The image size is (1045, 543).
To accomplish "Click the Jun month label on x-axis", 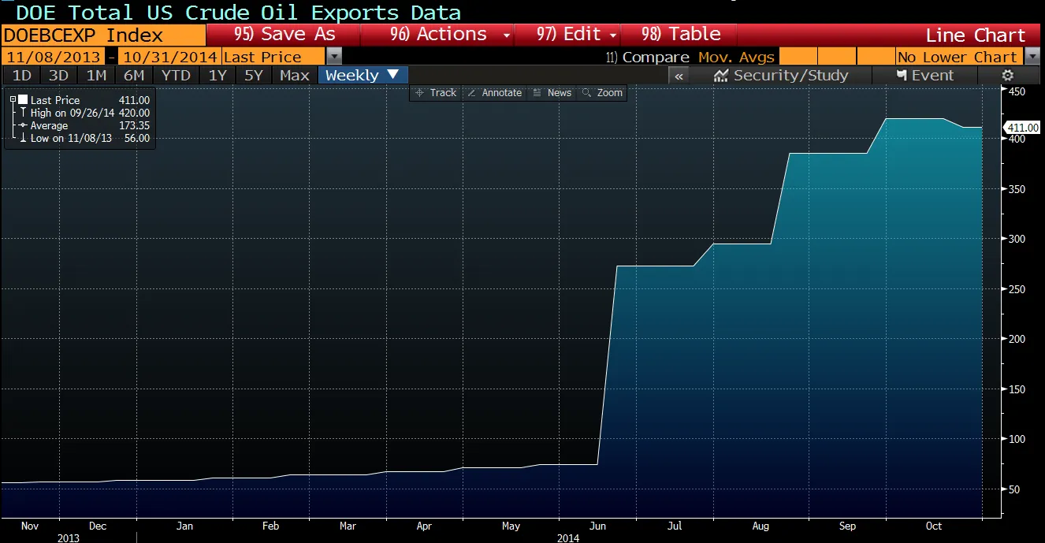I will (x=598, y=526).
